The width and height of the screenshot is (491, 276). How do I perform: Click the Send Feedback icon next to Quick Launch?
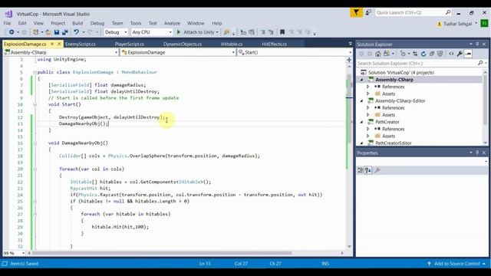[x=368, y=12]
